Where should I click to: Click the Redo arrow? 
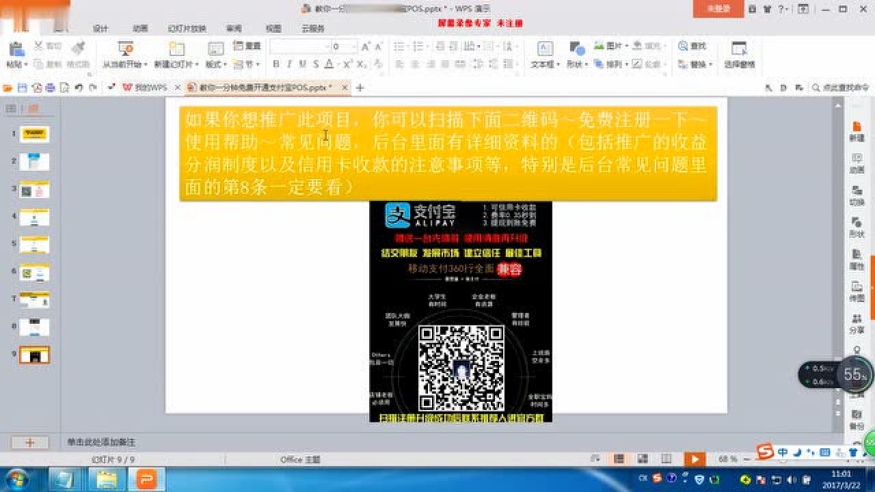pyautogui.click(x=92, y=87)
